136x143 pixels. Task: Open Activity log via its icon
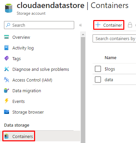click(x=6, y=48)
